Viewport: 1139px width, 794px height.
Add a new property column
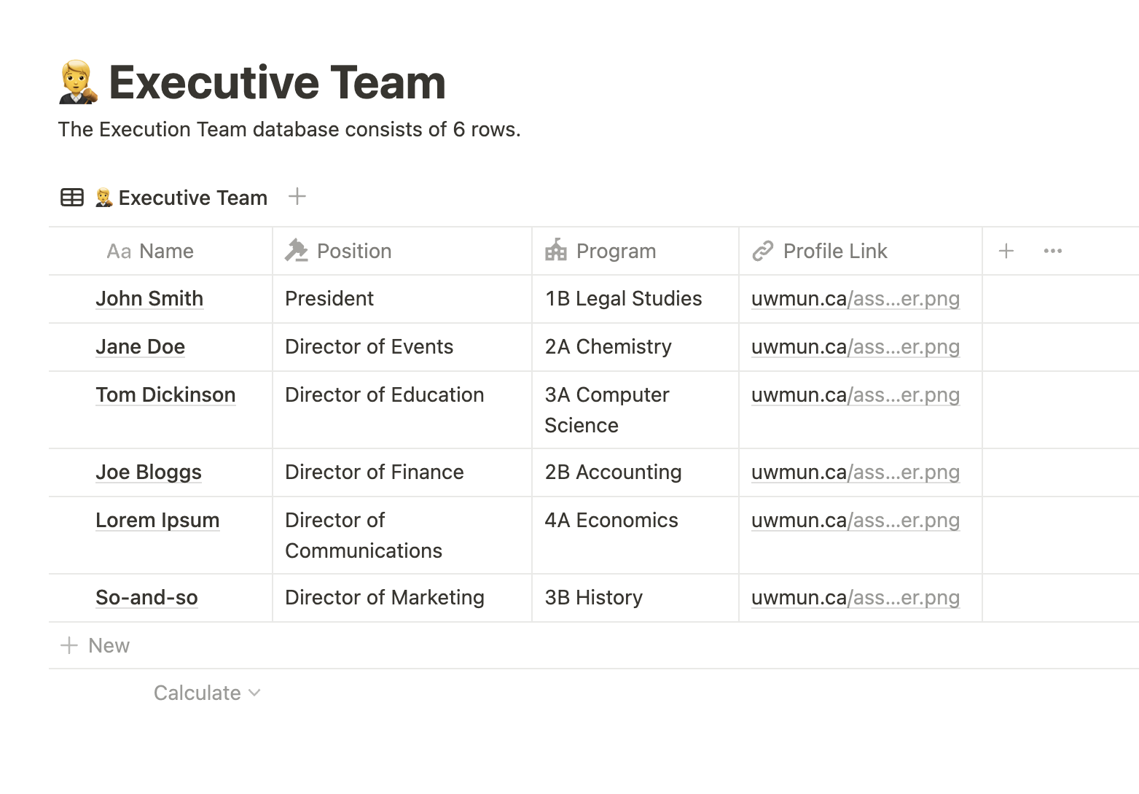(x=1006, y=251)
